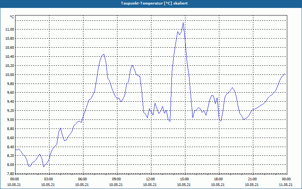Select the 10,80 y-axis label

pyautogui.click(x=10, y=39)
